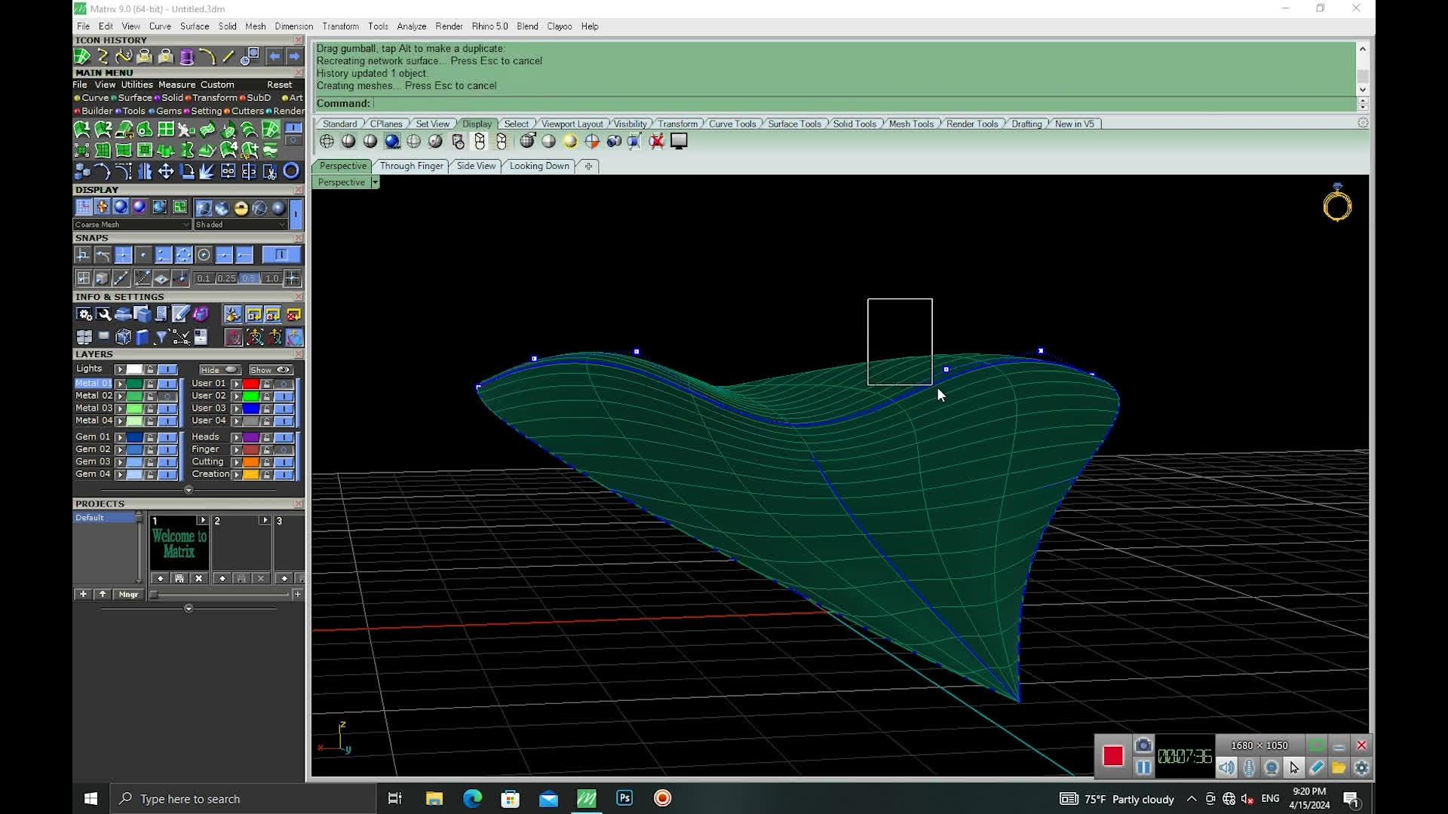Open the Perspective viewport dropdown arrow

pyautogui.click(x=375, y=182)
